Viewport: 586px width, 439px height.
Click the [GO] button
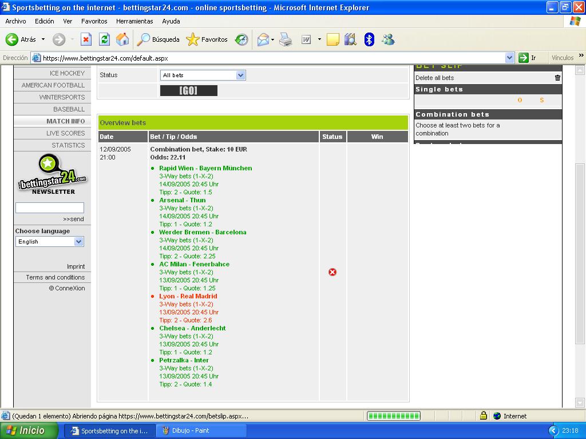click(x=188, y=91)
